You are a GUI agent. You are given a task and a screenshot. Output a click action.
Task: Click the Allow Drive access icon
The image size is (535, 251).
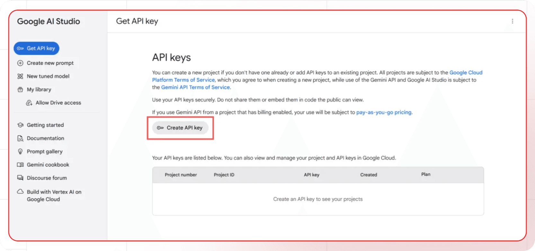pyautogui.click(x=29, y=103)
